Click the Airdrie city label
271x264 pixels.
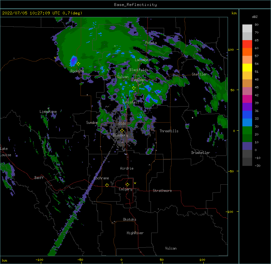127,168
